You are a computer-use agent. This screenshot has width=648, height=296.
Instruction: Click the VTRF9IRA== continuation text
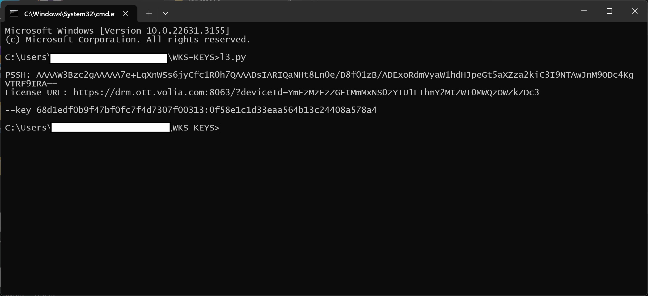coord(31,84)
